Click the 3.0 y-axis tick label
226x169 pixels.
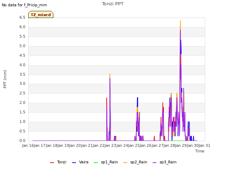(22, 84)
